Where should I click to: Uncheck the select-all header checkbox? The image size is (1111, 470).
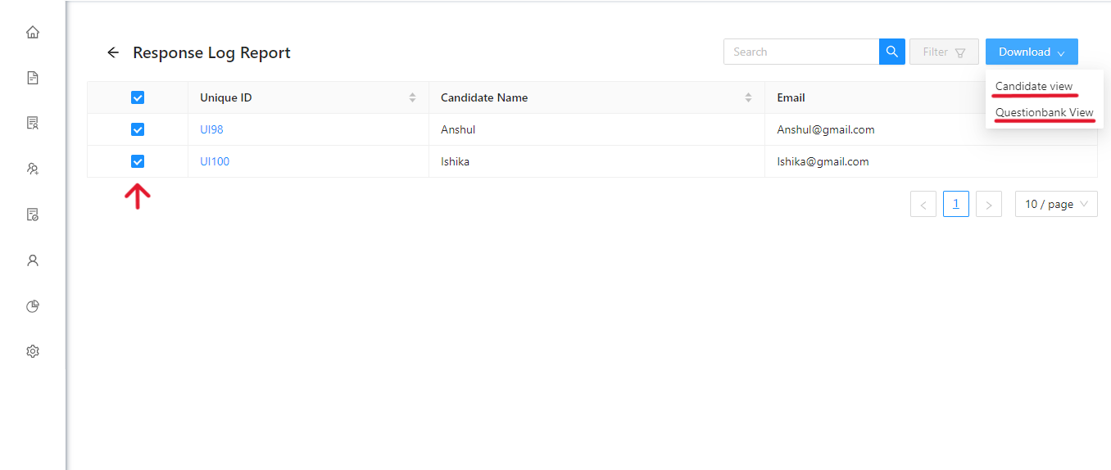tap(138, 97)
